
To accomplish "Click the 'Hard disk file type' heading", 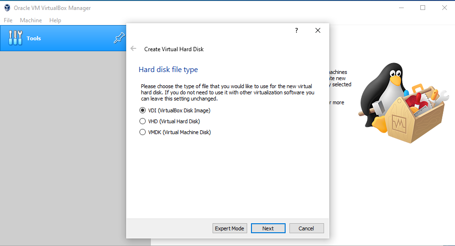I will tap(168, 70).
